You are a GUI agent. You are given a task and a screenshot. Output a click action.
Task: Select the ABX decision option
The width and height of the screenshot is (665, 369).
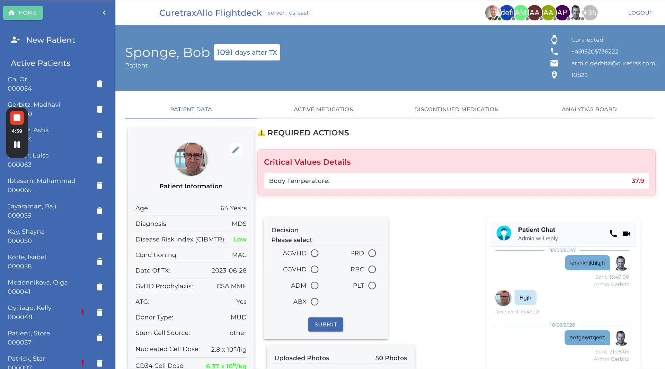click(x=314, y=302)
